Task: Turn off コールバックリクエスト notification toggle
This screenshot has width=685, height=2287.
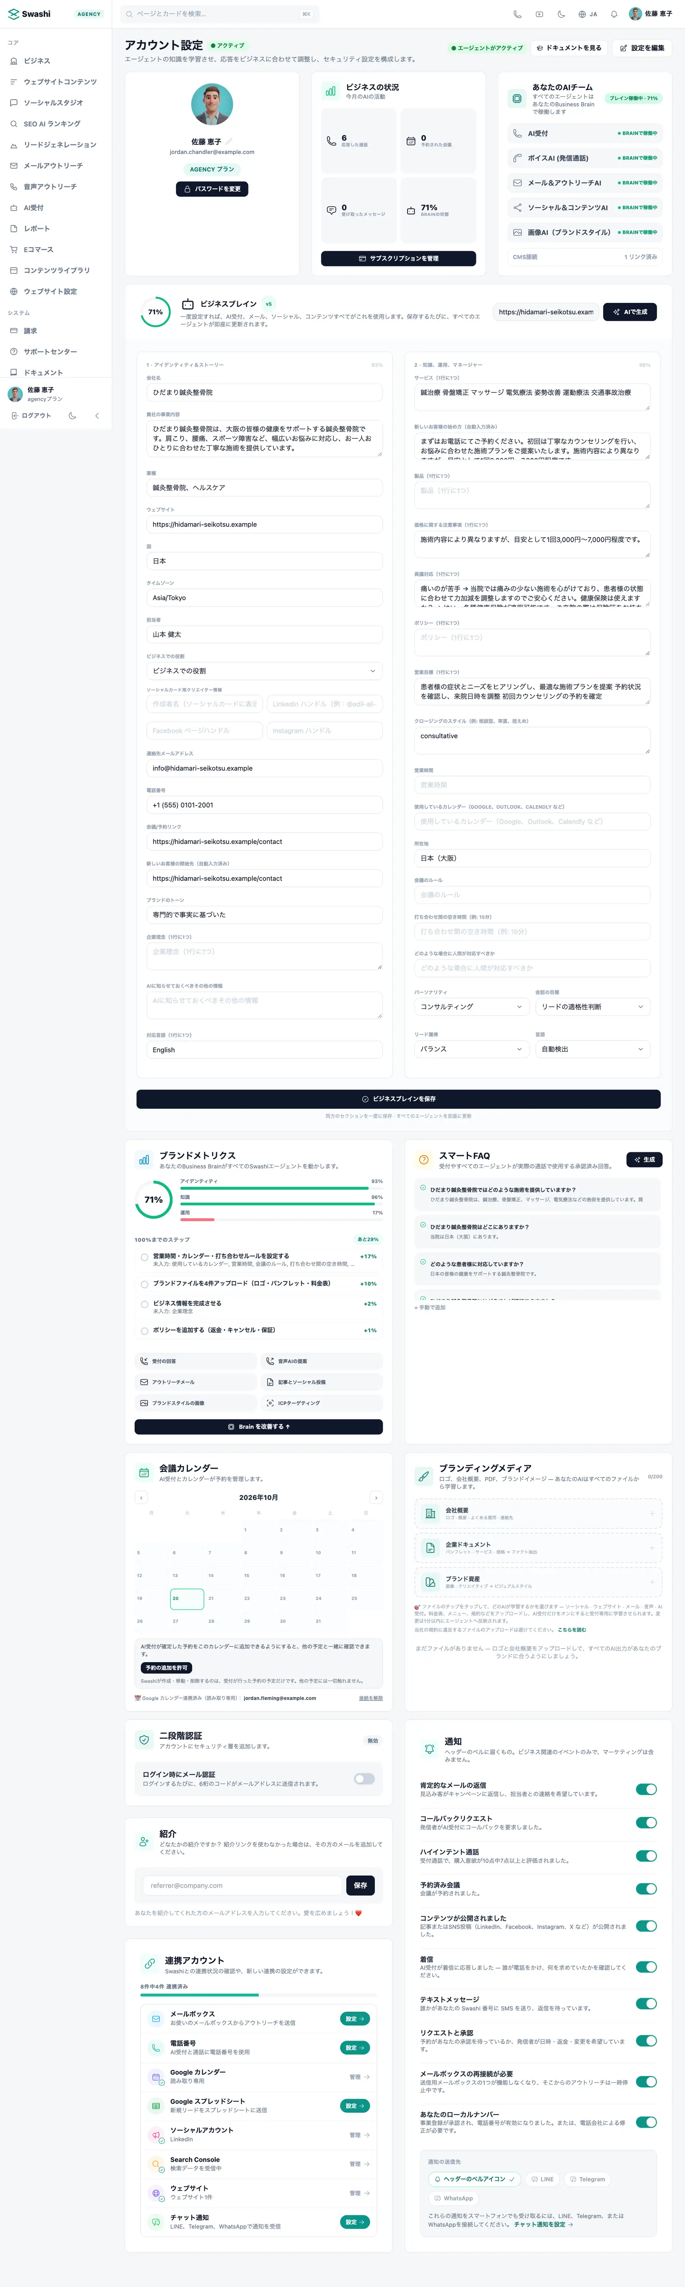Action: click(x=646, y=1822)
